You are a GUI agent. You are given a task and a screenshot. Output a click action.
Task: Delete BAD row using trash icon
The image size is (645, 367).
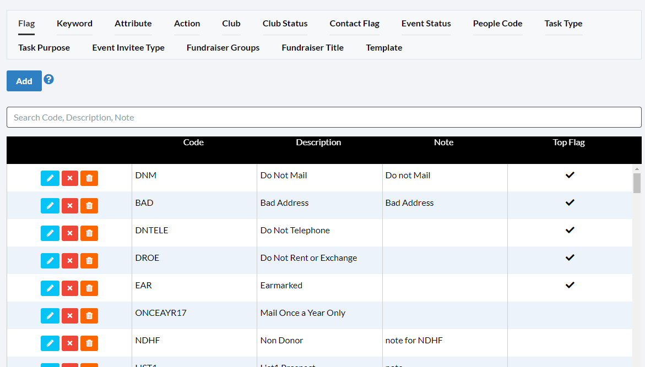pyautogui.click(x=89, y=206)
